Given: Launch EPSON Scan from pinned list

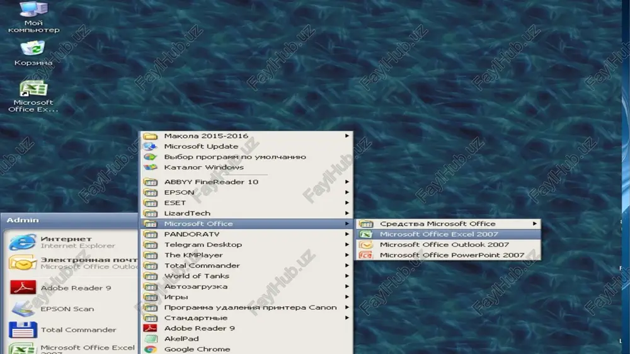Looking at the screenshot, I should (72, 309).
